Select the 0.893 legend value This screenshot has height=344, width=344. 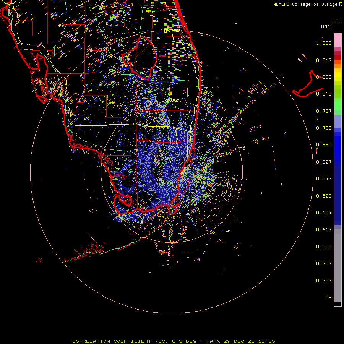324,77
